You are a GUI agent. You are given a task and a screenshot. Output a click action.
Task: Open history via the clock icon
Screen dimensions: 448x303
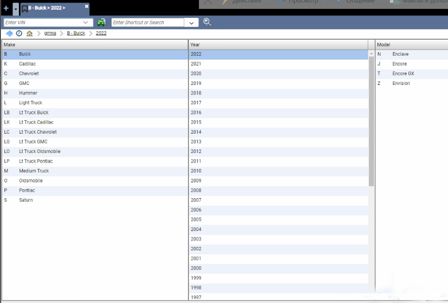click(x=19, y=33)
